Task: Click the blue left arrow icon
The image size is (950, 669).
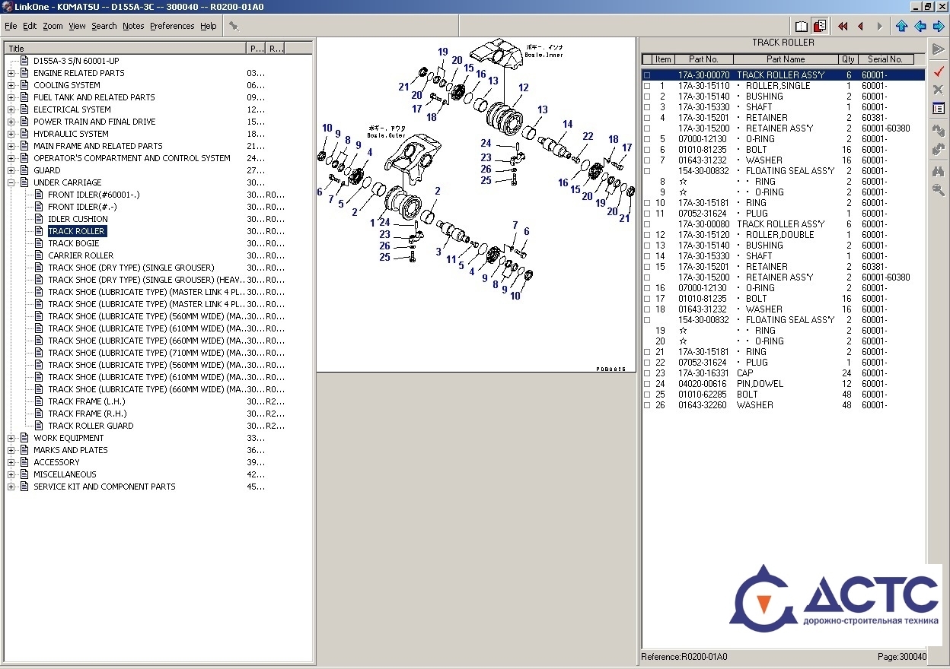Action: [x=920, y=26]
